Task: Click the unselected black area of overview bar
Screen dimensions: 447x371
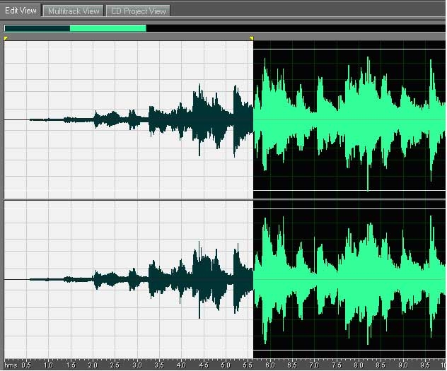Action: click(x=296, y=28)
